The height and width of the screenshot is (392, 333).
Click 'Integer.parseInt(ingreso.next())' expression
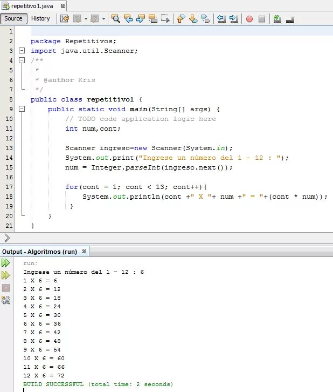click(x=159, y=167)
